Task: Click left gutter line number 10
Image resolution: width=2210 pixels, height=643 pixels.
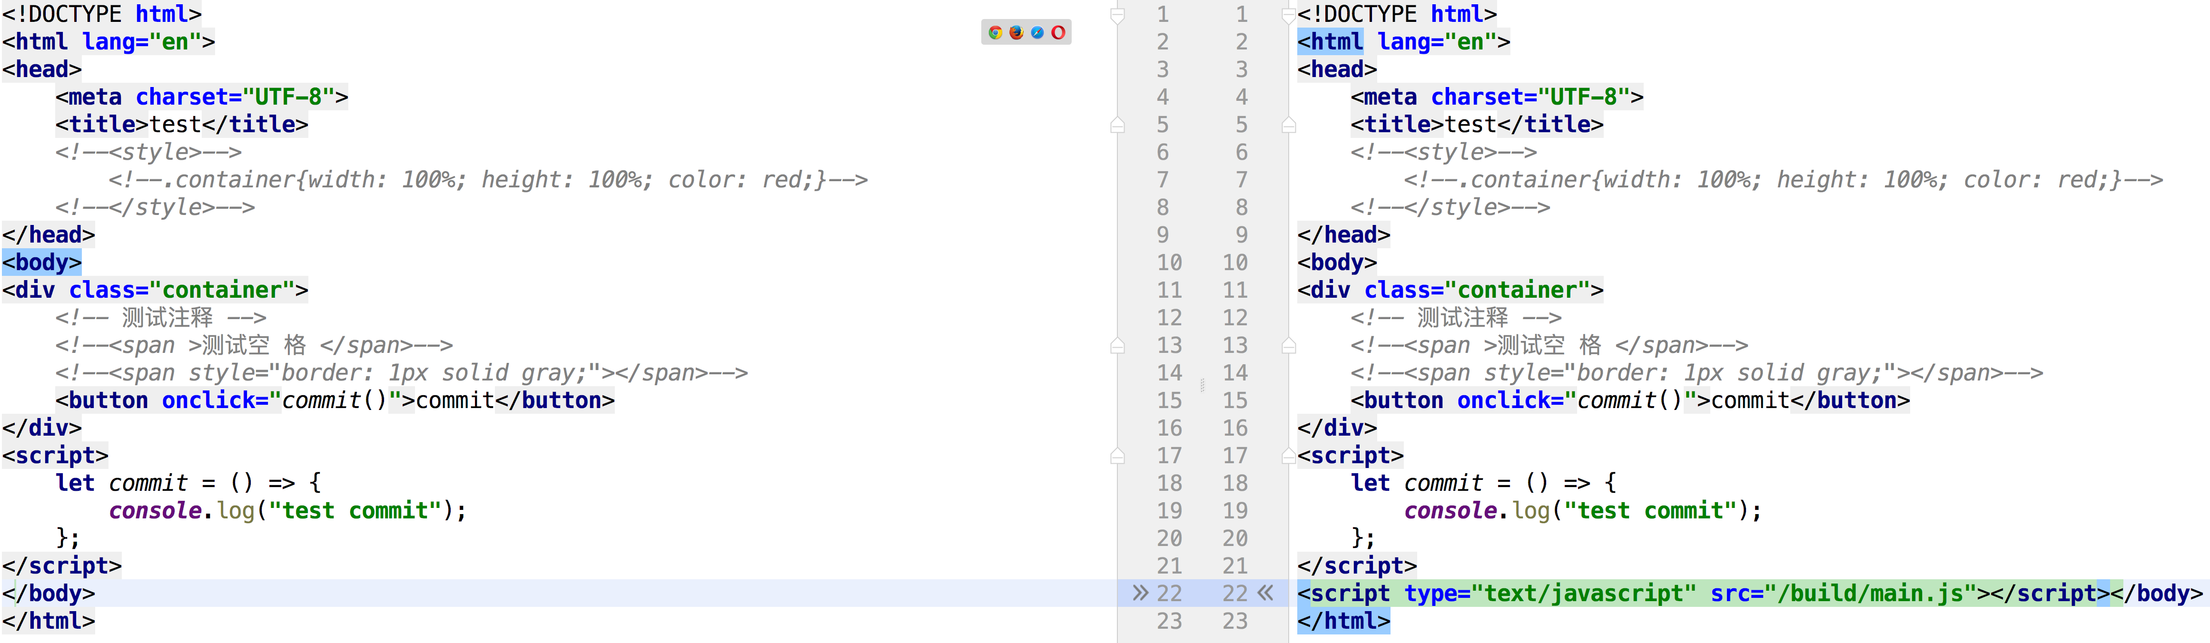Action: 1168,263
